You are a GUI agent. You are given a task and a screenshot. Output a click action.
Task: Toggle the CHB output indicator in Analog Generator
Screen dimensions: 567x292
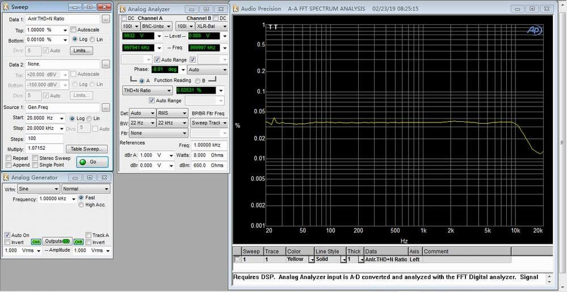pyautogui.click(x=78, y=242)
